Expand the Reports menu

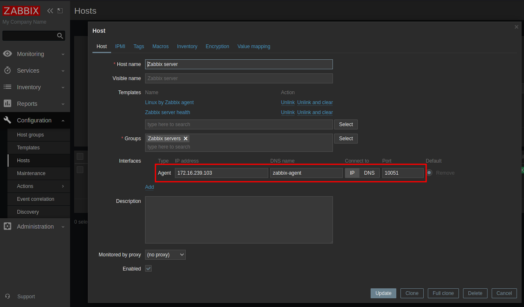pos(63,104)
